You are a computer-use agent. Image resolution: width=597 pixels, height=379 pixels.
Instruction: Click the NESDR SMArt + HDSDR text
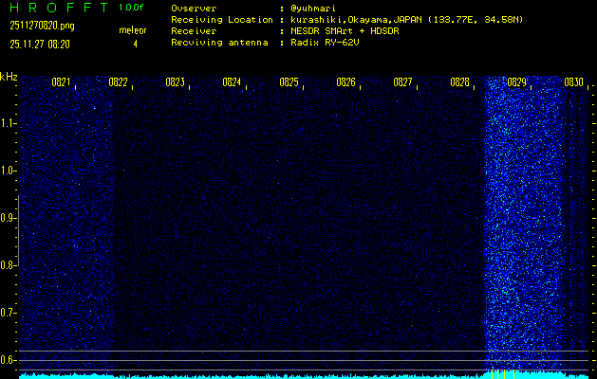pyautogui.click(x=345, y=31)
